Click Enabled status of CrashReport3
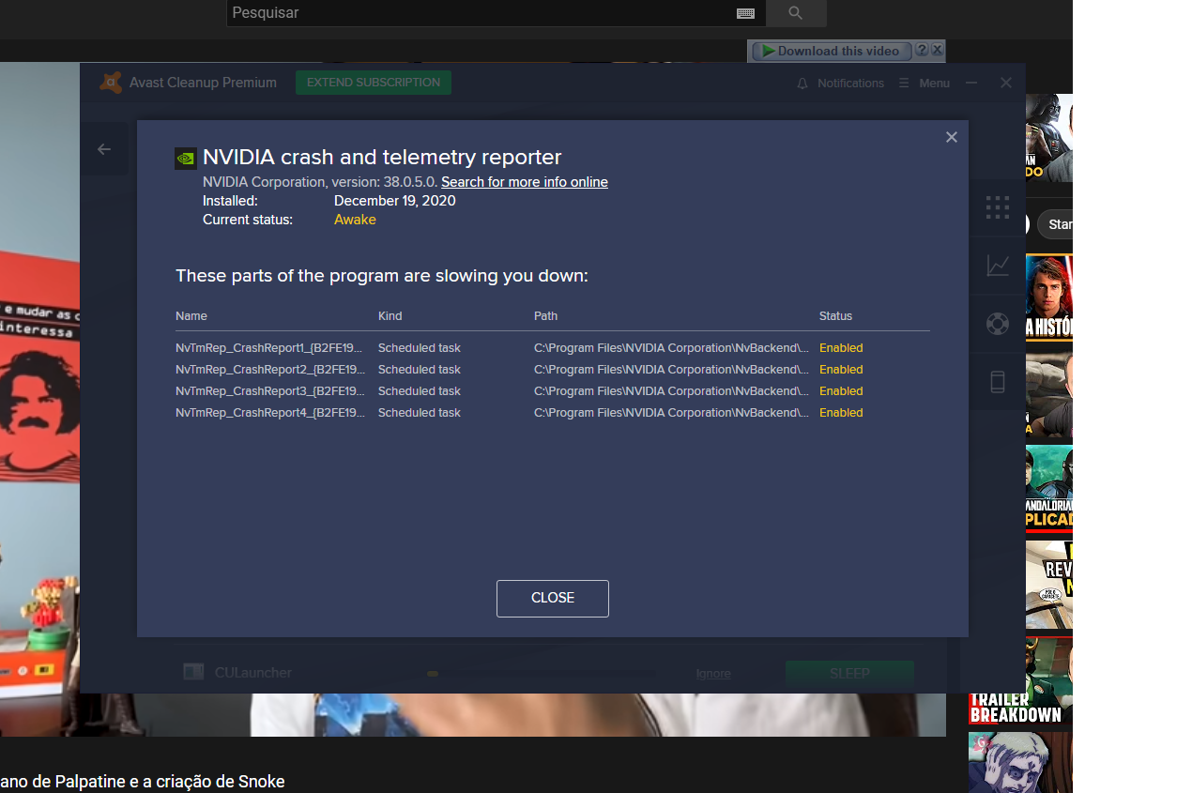 tap(841, 391)
